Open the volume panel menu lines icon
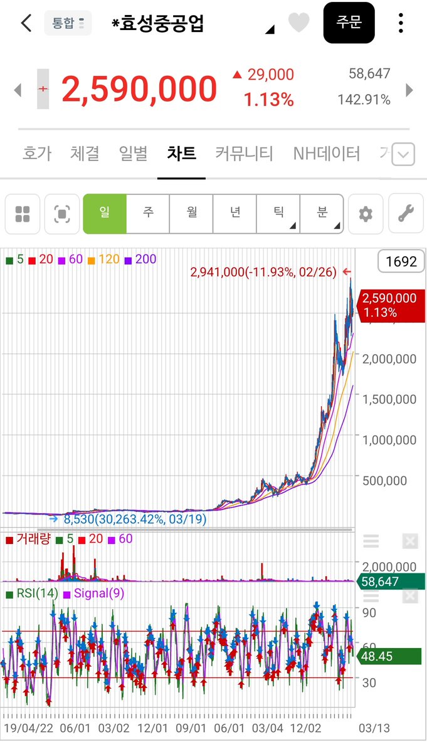The width and height of the screenshot is (427, 752). [x=371, y=541]
